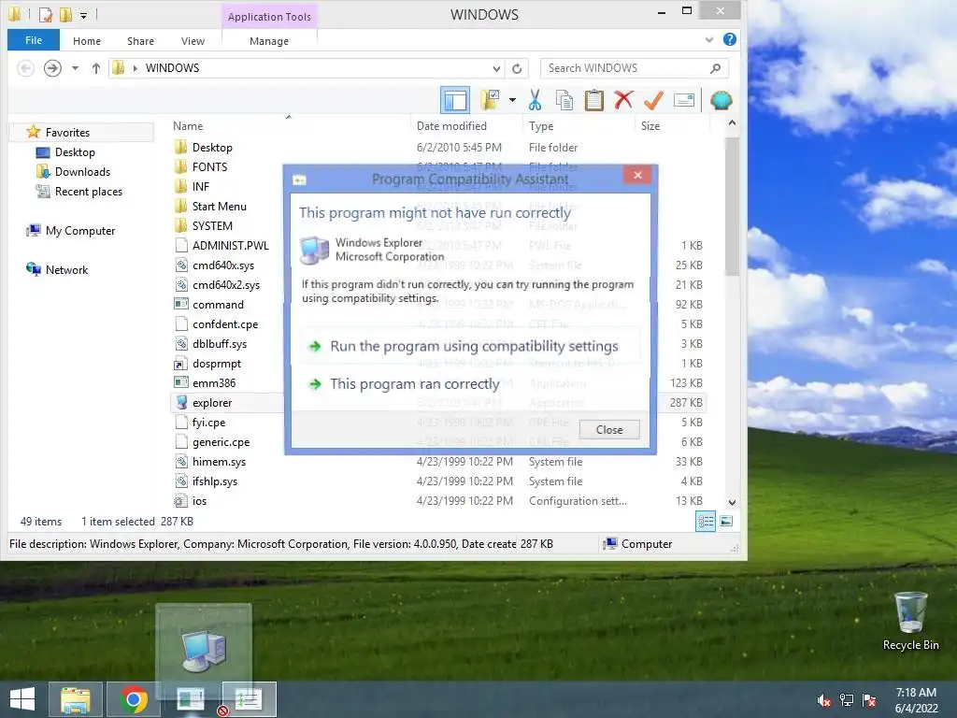Select the explorer application file
The height and width of the screenshot is (718, 957).
[x=212, y=402]
